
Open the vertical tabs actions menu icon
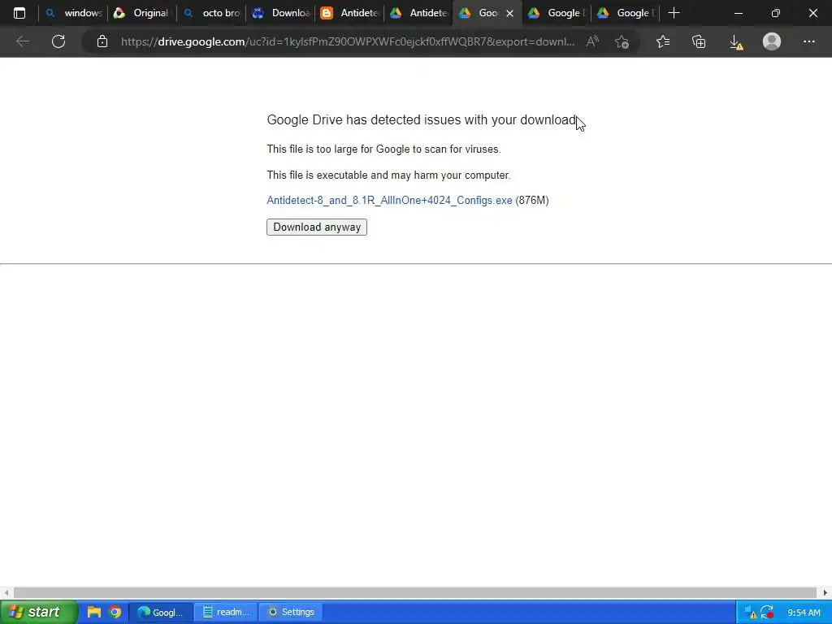pyautogui.click(x=19, y=13)
